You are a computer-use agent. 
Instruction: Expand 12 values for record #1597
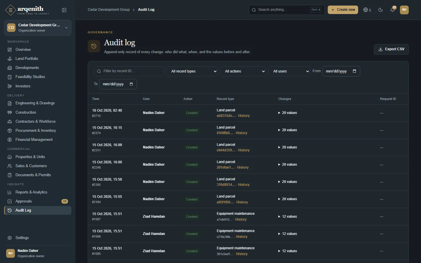click(287, 217)
